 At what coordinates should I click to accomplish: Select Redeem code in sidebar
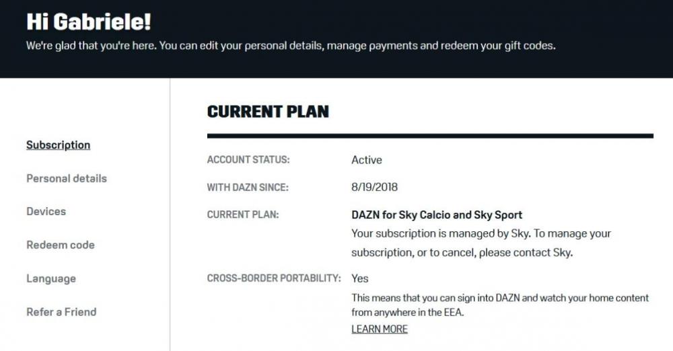(60, 245)
